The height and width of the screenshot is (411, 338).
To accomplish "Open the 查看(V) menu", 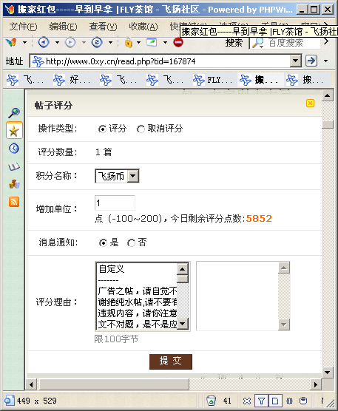I will tap(103, 27).
